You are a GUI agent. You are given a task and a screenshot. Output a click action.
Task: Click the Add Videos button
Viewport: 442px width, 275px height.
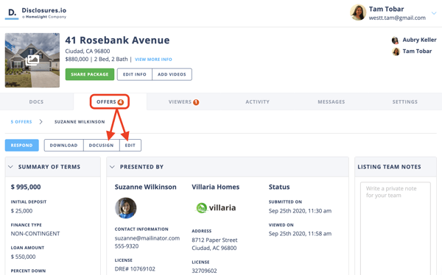172,74
